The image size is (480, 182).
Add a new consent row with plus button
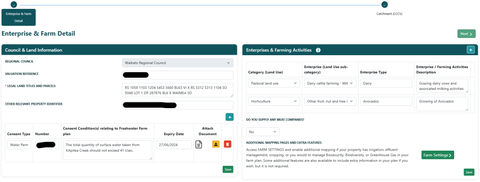click(x=230, y=117)
